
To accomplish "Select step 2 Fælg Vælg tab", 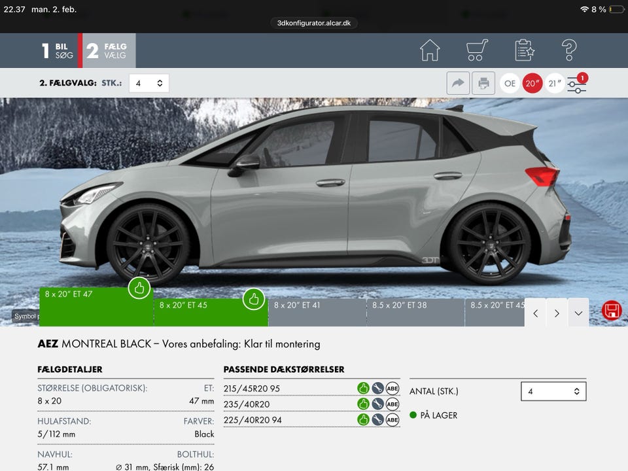I will (x=108, y=51).
